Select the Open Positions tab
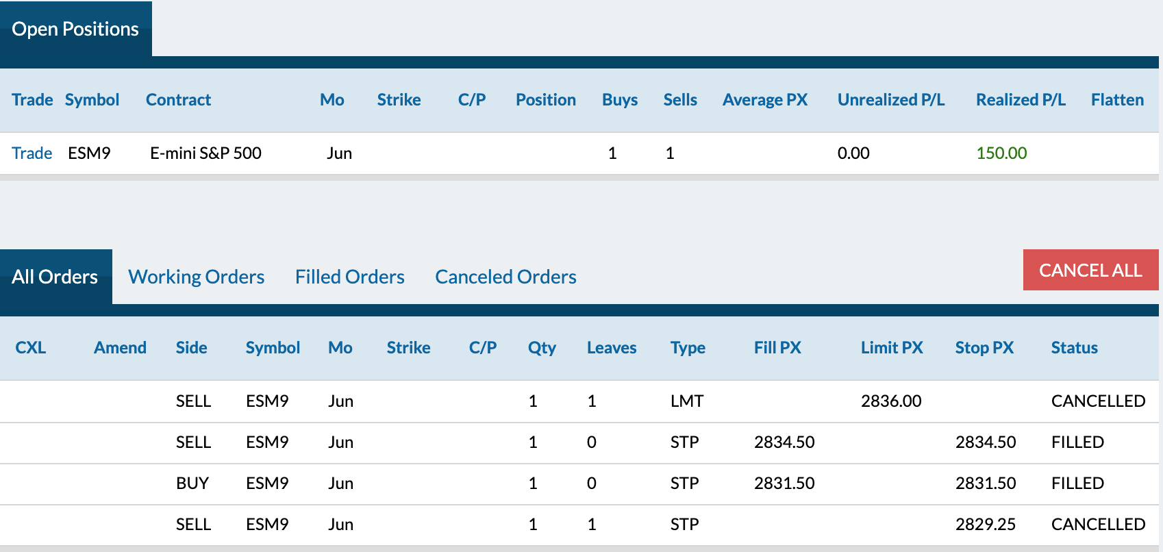 tap(75, 29)
